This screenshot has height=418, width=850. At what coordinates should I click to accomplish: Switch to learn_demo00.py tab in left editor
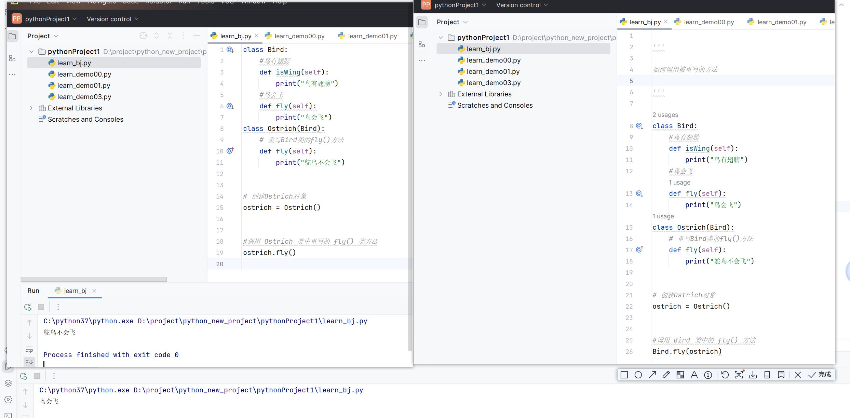299,36
